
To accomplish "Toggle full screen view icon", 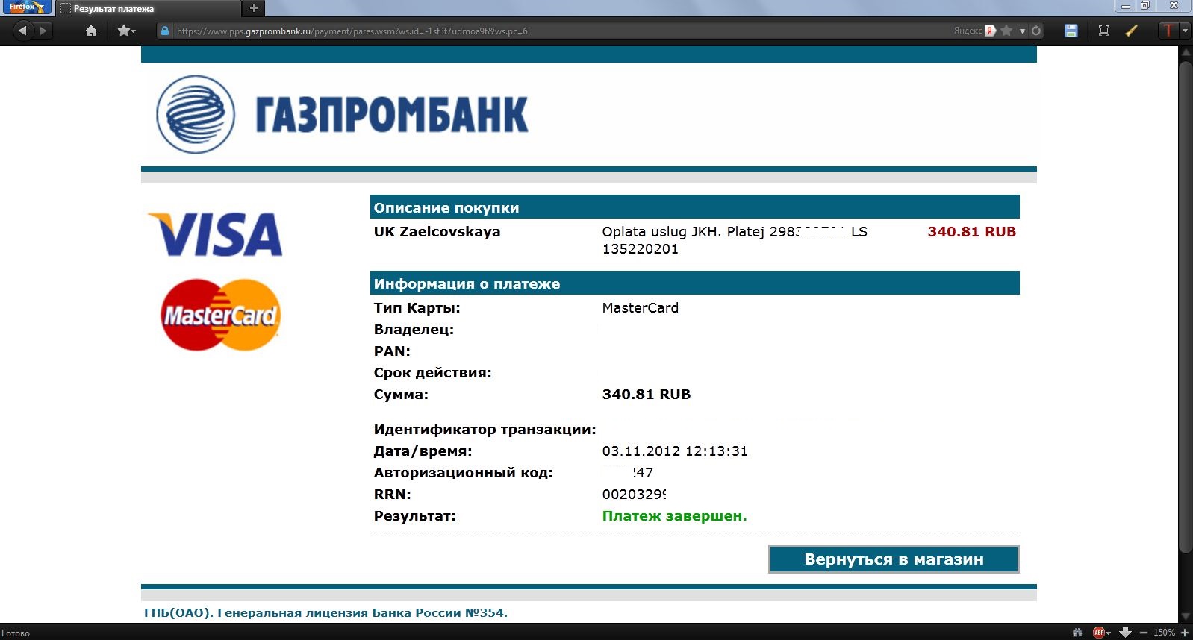I will click(x=1104, y=31).
